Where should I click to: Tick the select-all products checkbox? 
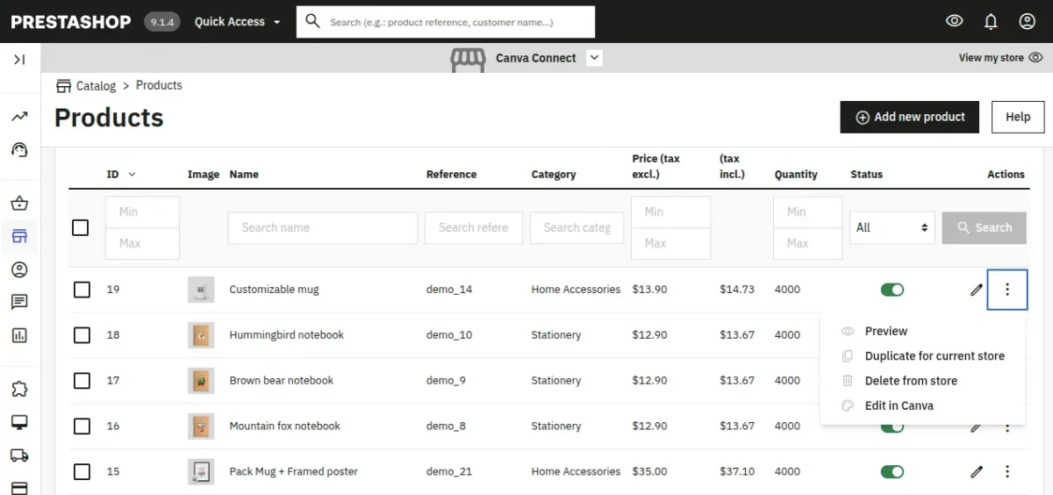(80, 227)
